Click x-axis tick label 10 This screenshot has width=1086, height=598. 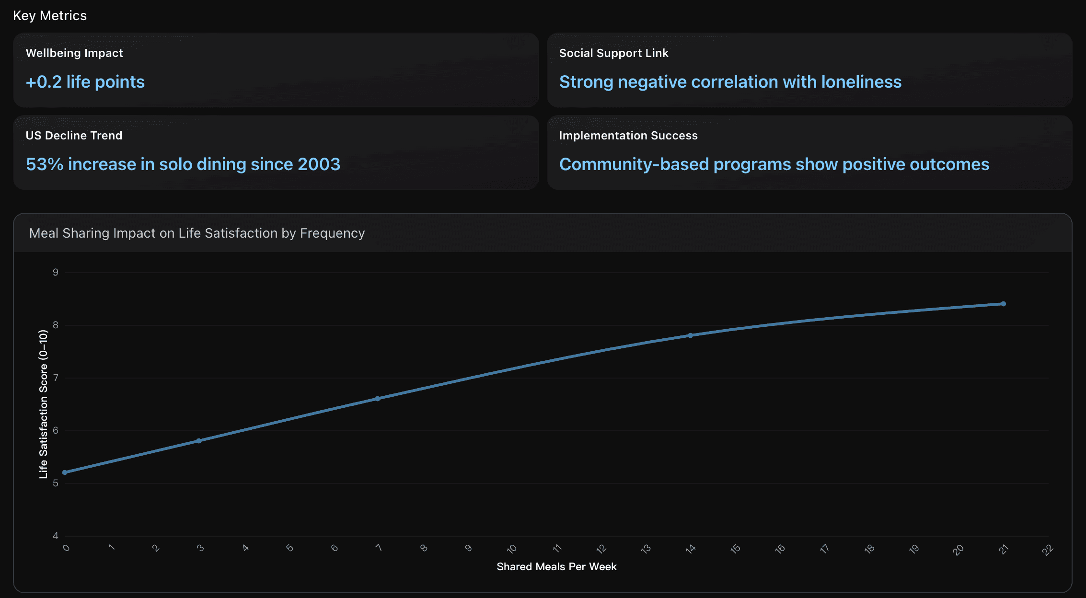click(512, 549)
